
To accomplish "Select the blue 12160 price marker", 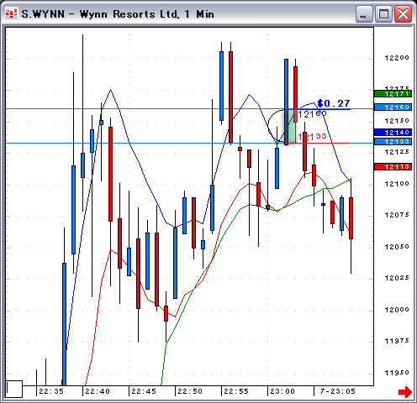I will click(393, 107).
